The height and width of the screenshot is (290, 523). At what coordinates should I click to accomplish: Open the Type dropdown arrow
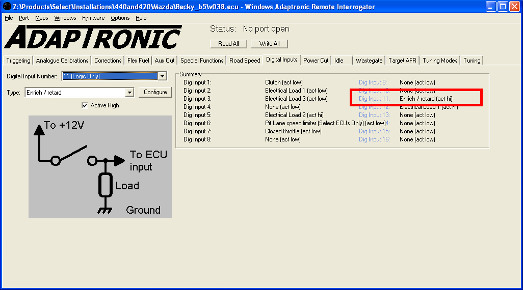coord(129,93)
